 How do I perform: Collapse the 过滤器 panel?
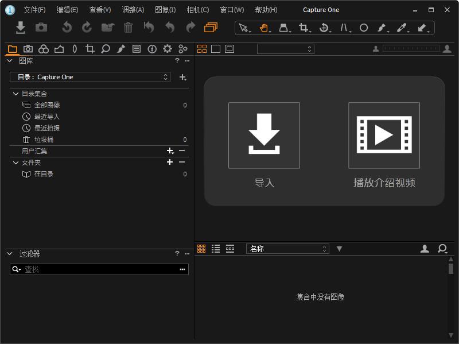tap(10, 254)
